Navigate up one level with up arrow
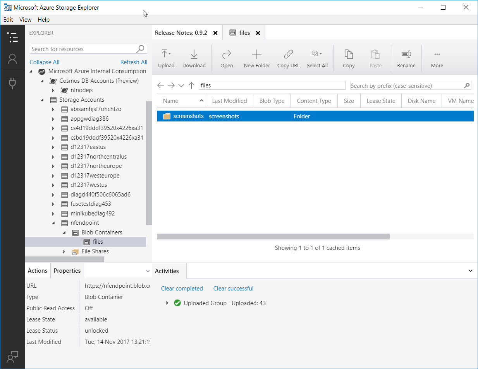This screenshot has height=369, width=478. (191, 85)
